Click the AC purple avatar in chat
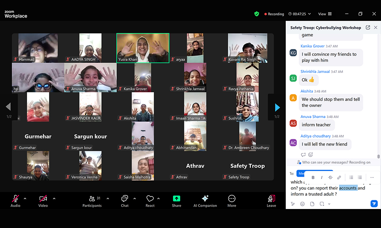This screenshot has width=381, height=228. pos(293,143)
